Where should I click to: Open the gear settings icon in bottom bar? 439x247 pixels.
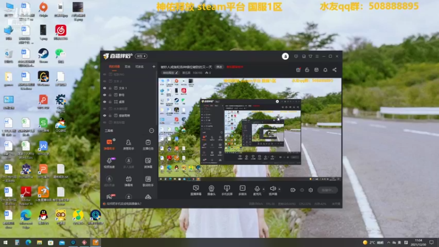coord(311,190)
